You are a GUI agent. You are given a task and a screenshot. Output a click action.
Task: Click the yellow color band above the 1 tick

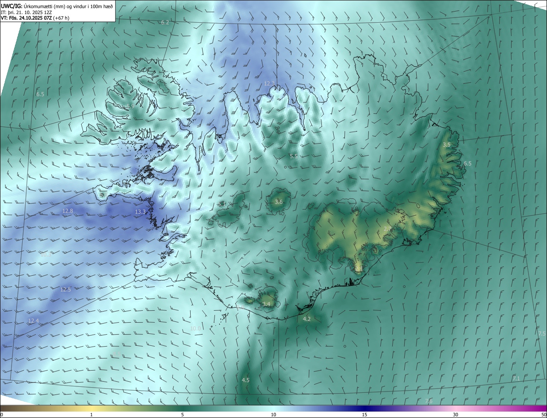(x=91, y=408)
